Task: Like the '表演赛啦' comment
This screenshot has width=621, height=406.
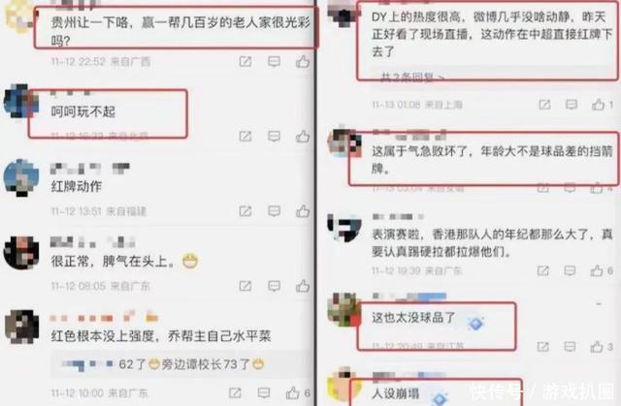Action: pos(597,270)
